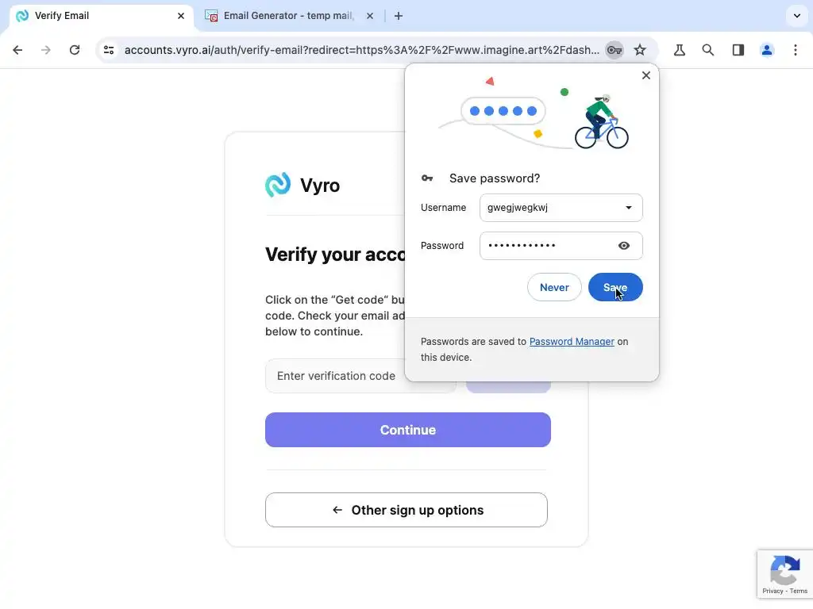813x609 pixels.
Task: Show password with the eye icon
Action: tap(624, 246)
